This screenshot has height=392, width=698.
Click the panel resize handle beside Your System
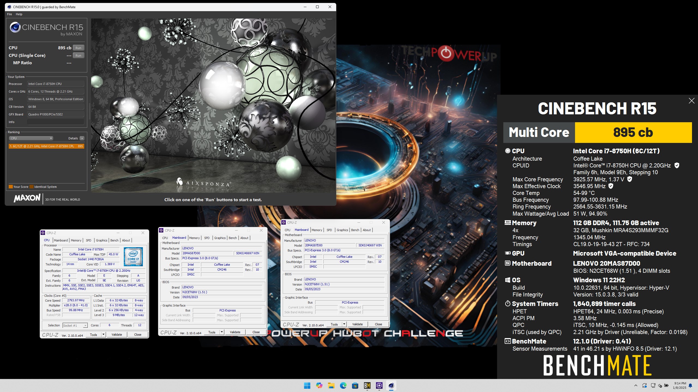(x=89, y=111)
